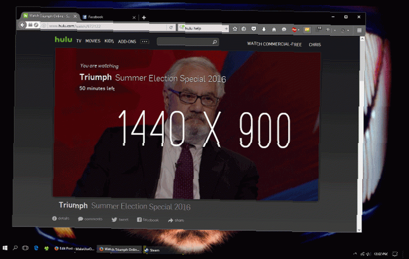This screenshot has height=259, width=409.
Task: Go to the browser home page icon
Action: pos(274,29)
